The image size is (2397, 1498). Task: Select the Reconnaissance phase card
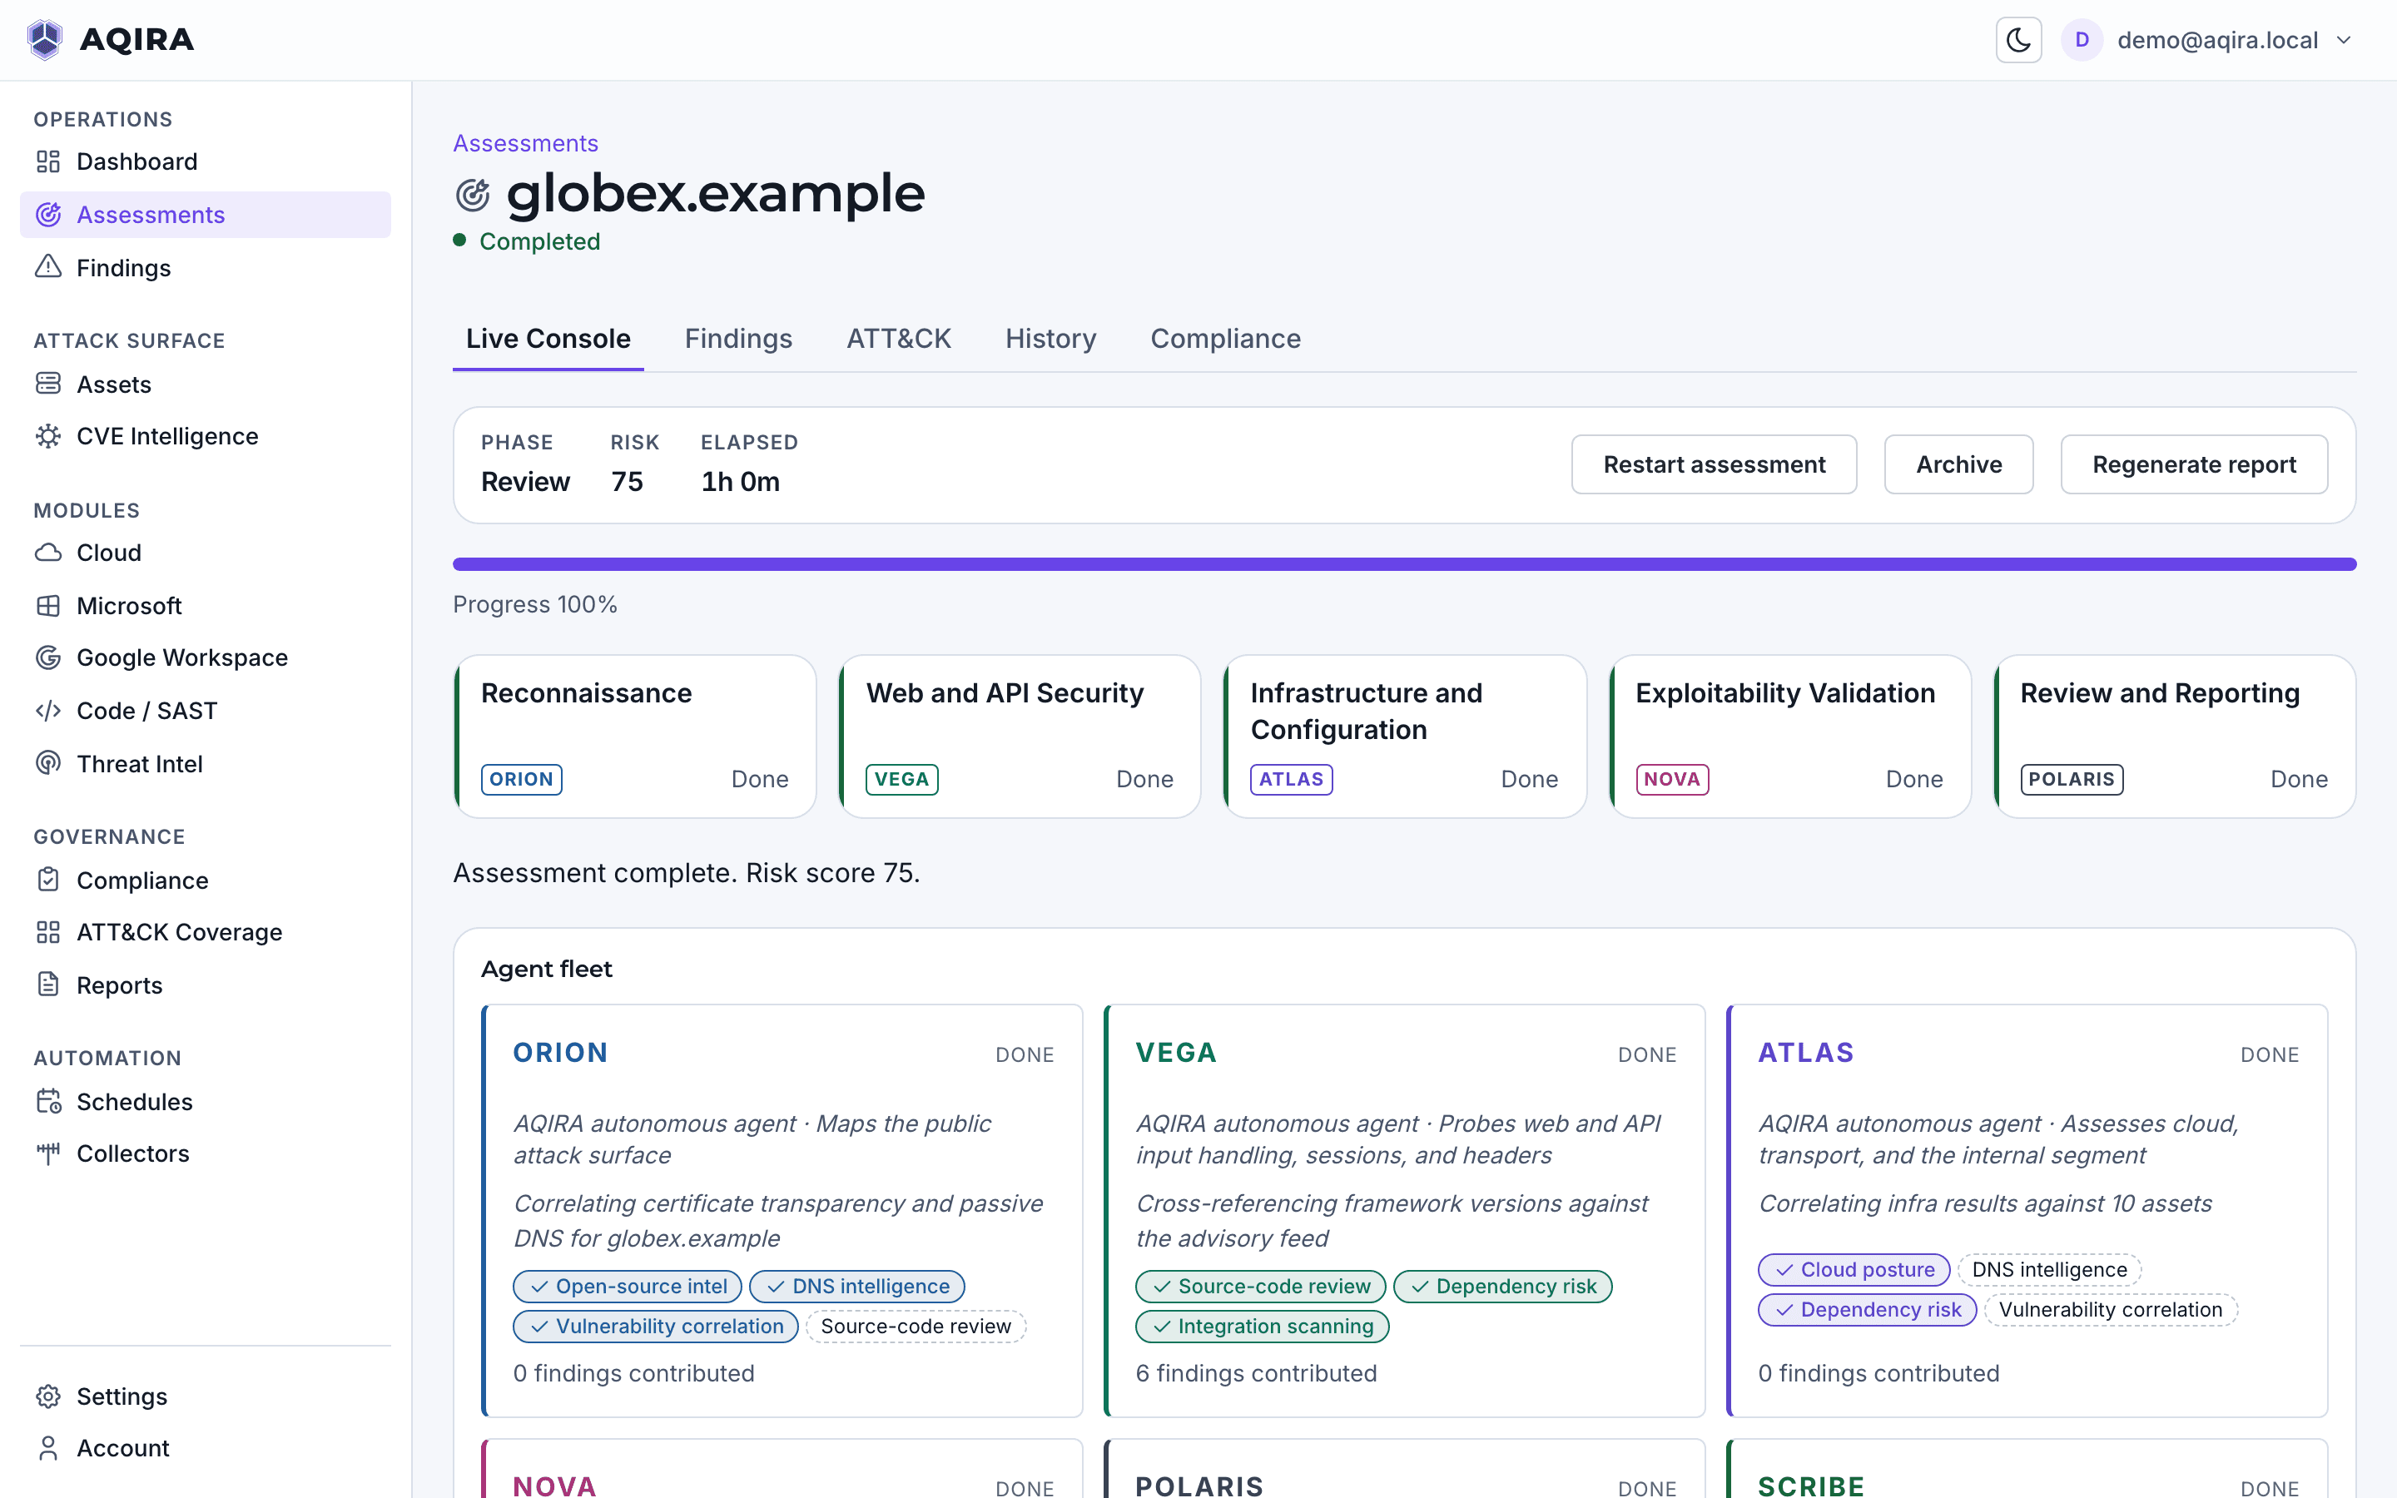[x=635, y=737]
